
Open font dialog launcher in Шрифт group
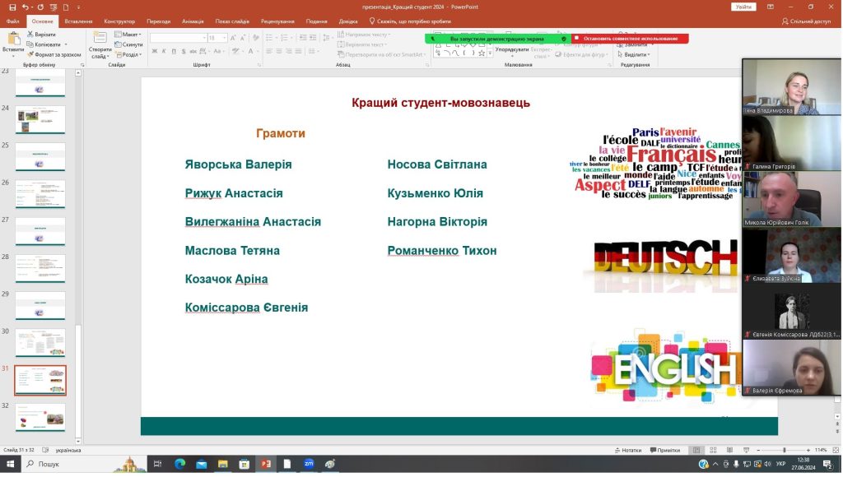coord(259,65)
